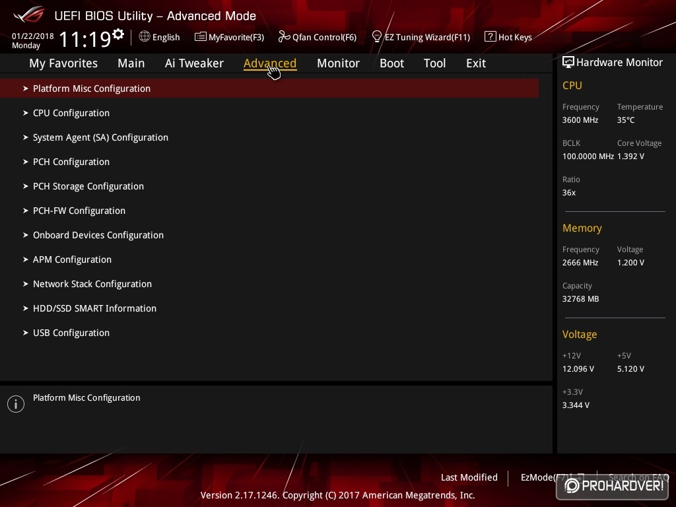Screen dimensions: 676x507
Task: Open Platform Misc Configuration submenu
Action: (269, 88)
